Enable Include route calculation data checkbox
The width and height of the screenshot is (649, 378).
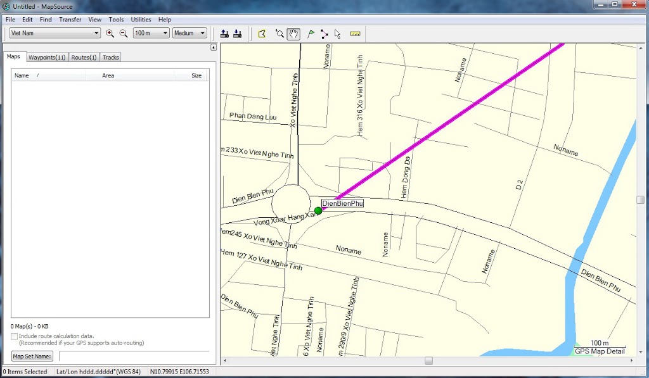[14, 336]
